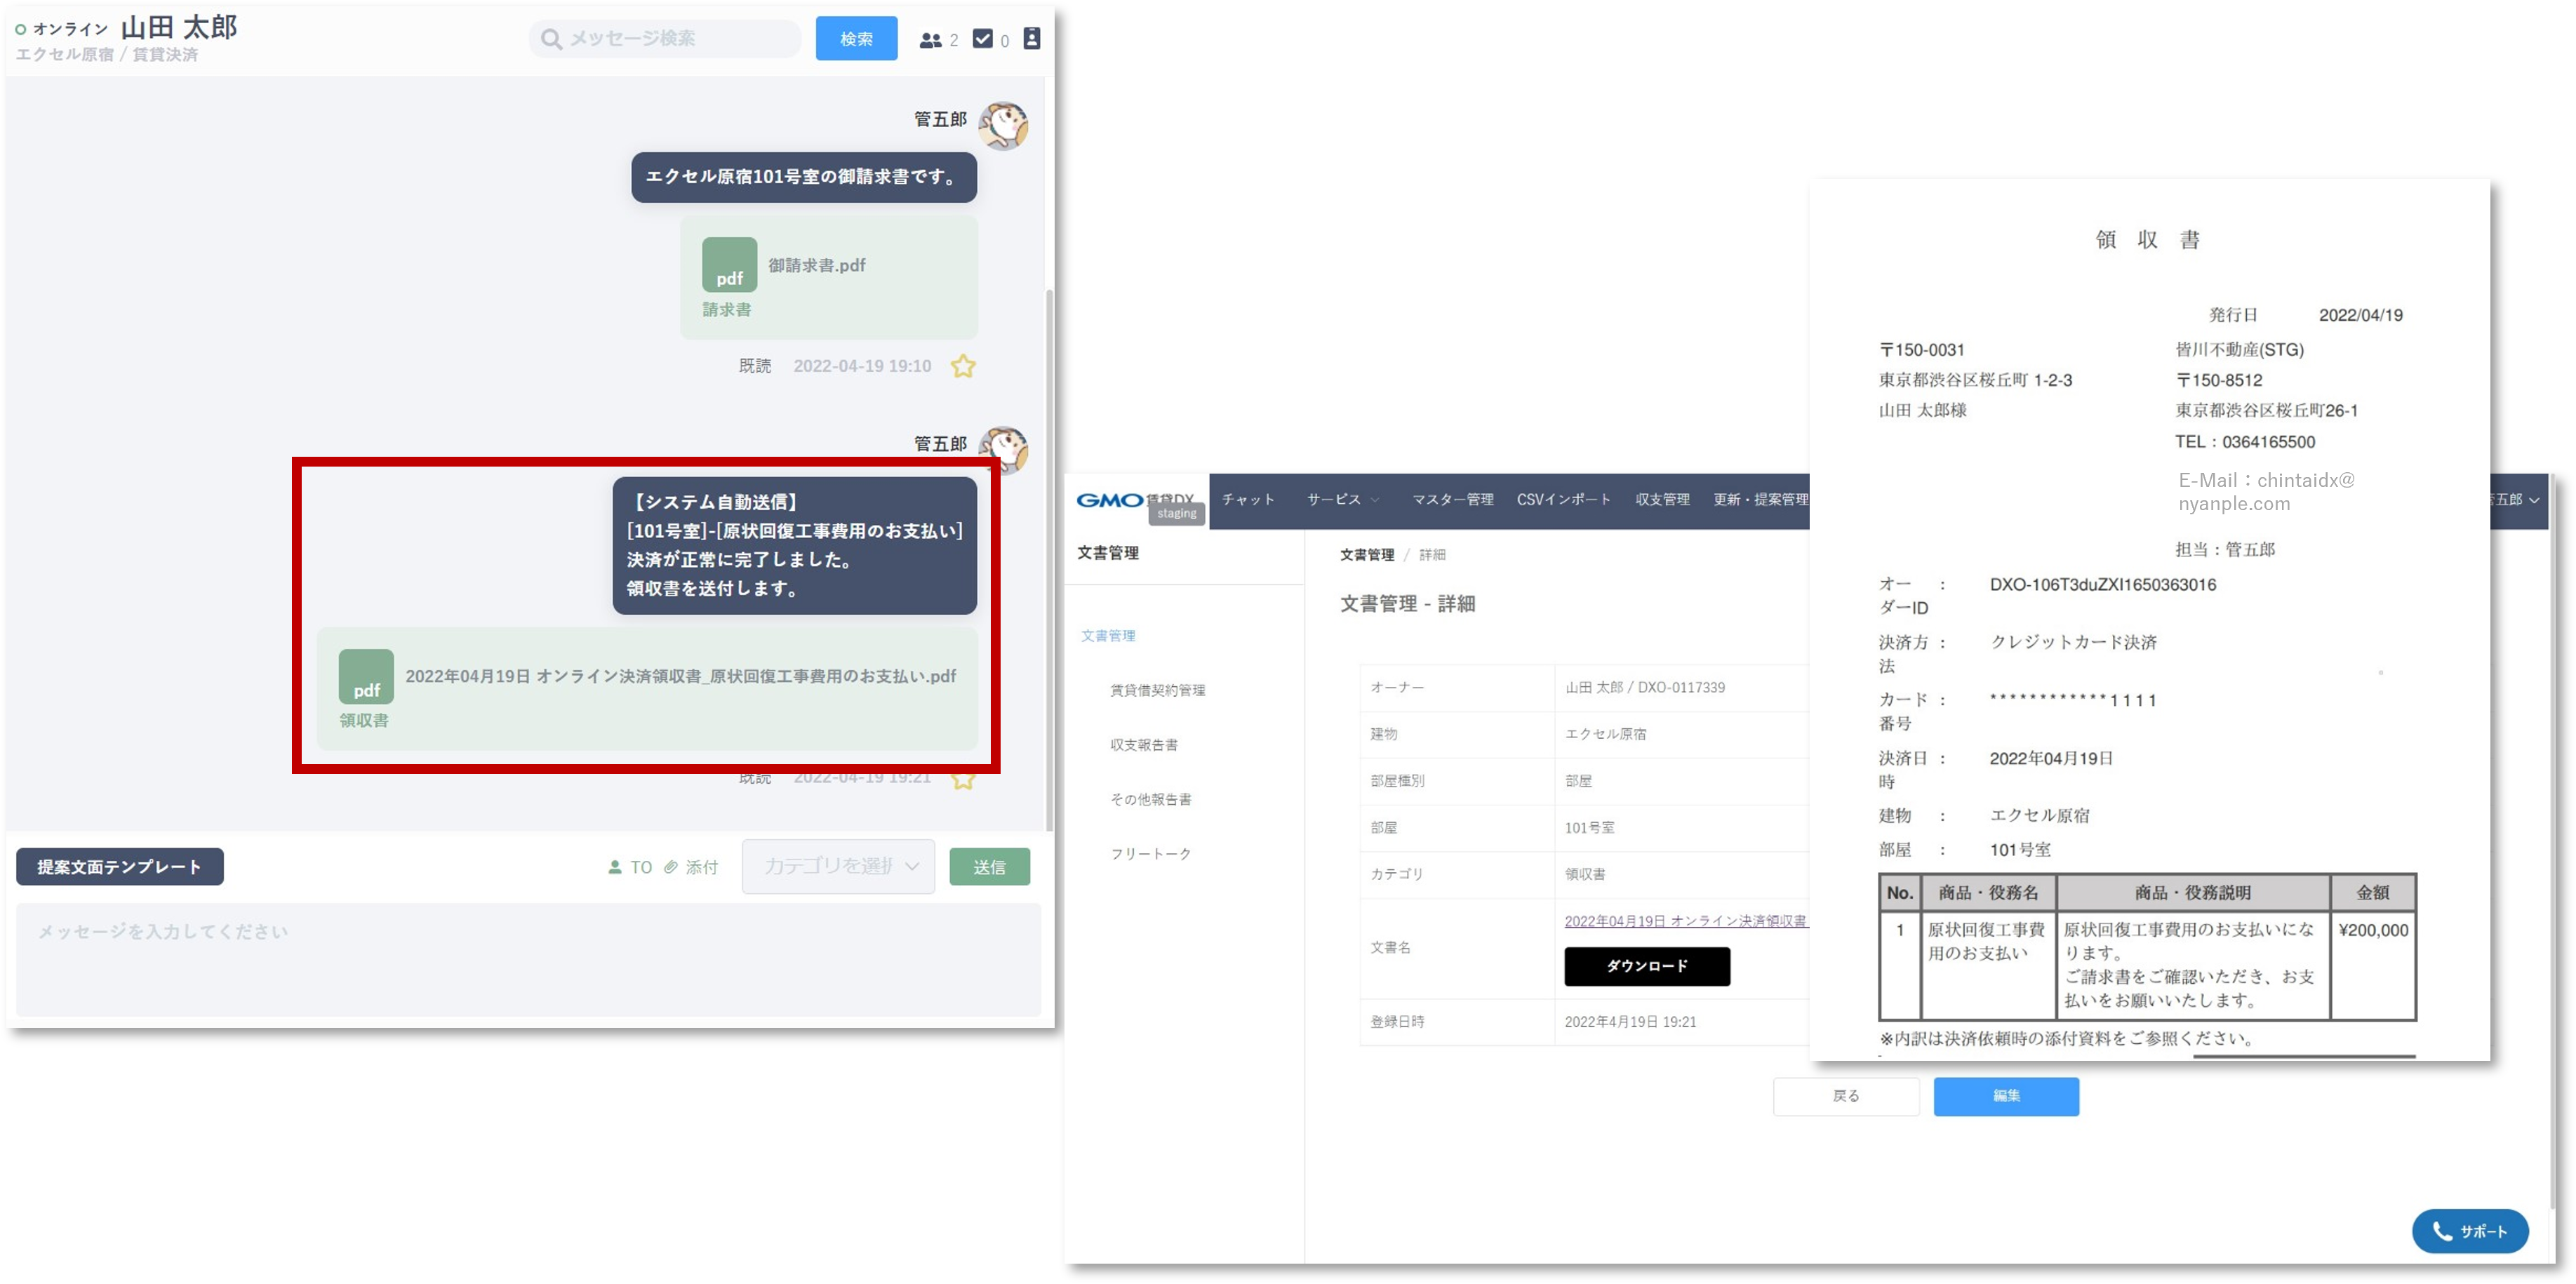Viewport: 2576px width, 1284px height.
Task: Click the members icon in chat header
Action: (x=930, y=40)
